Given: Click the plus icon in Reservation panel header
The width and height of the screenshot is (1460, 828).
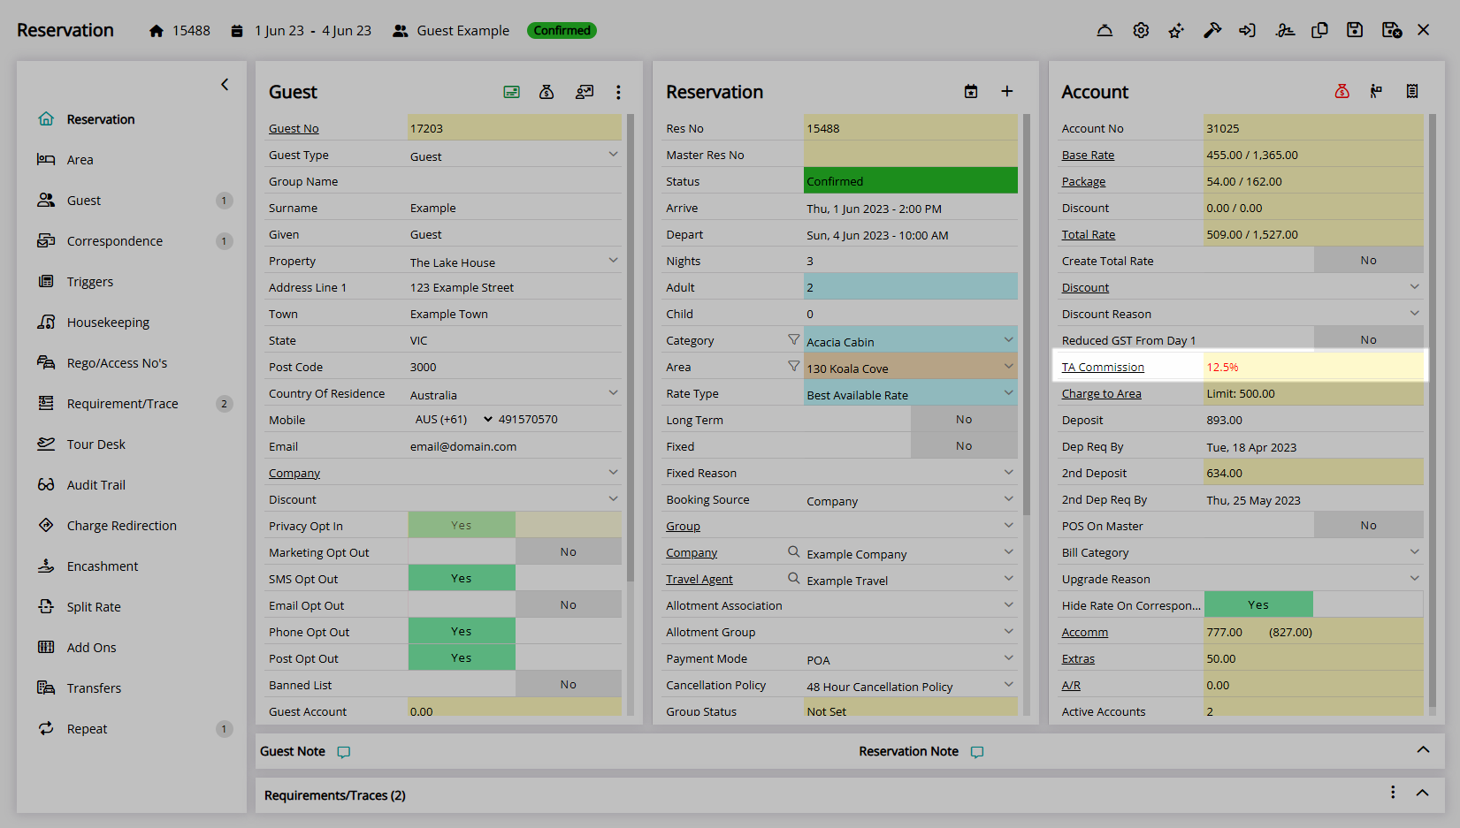Looking at the screenshot, I should (x=1006, y=92).
